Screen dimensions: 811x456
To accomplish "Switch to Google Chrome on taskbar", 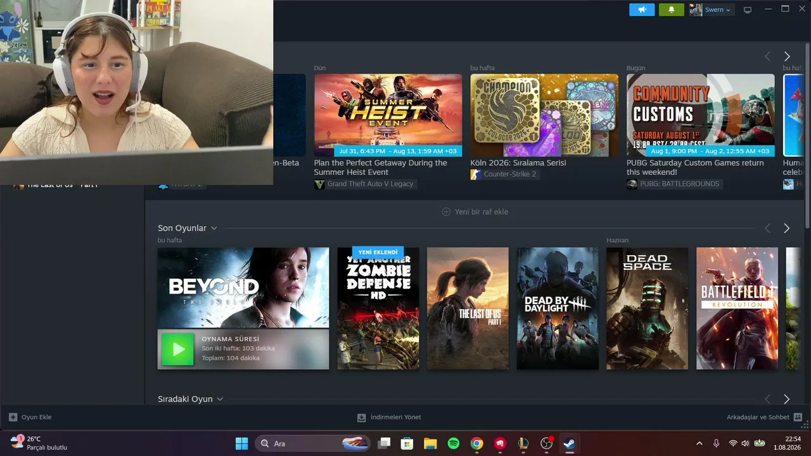I will [477, 443].
